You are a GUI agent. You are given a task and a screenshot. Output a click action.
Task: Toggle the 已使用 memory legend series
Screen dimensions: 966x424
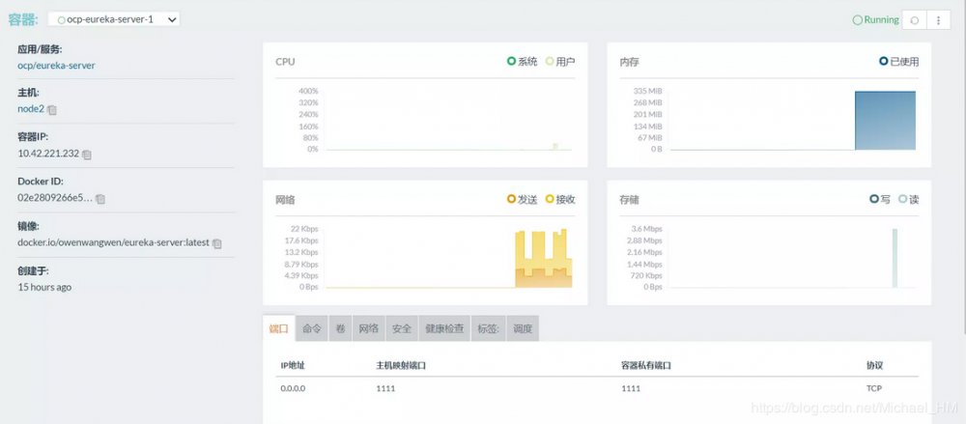pyautogui.click(x=898, y=62)
